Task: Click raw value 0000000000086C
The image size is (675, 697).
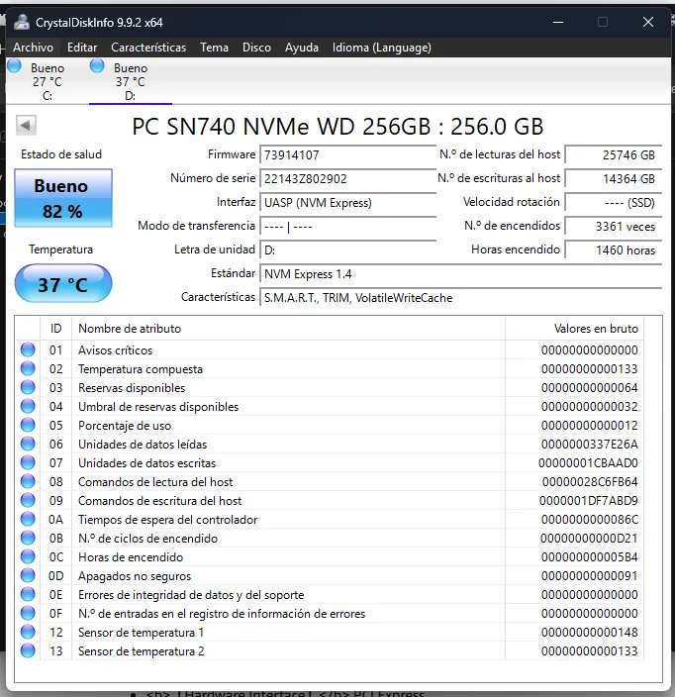Action: [x=589, y=520]
